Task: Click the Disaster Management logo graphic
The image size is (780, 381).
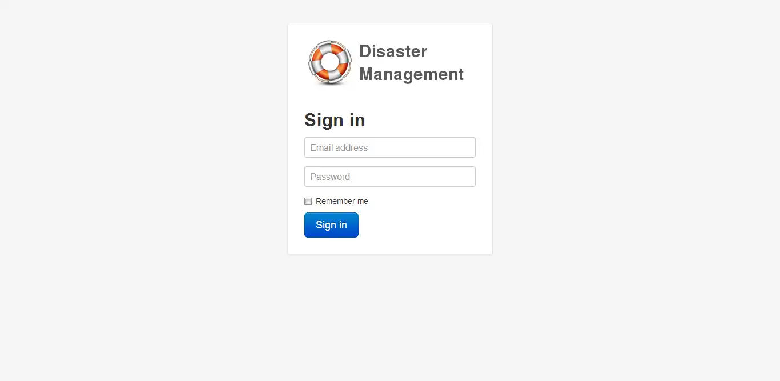Action: tap(330, 63)
